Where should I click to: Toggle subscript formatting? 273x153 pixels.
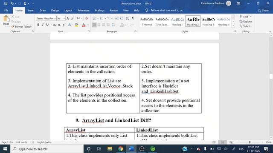coord(59,25)
